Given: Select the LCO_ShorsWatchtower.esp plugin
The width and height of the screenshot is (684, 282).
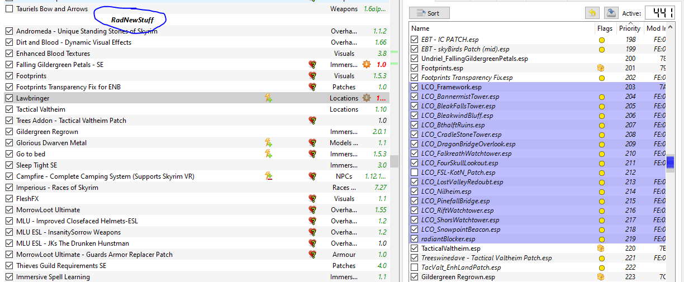Looking at the screenshot, I should (538, 220).
